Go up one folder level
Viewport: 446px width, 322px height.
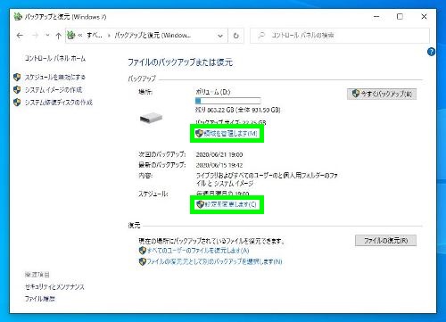[x=58, y=36]
